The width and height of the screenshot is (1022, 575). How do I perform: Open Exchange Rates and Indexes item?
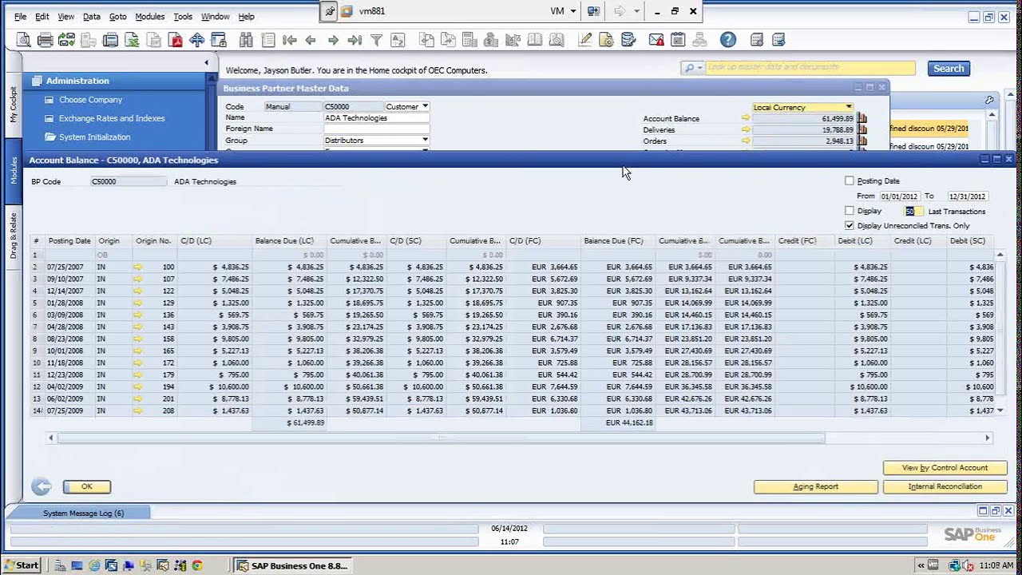click(x=112, y=118)
